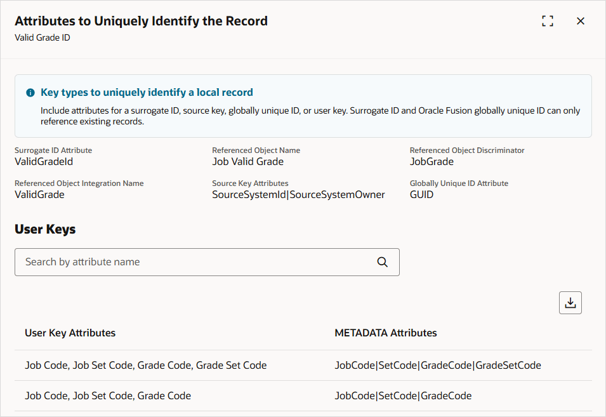The width and height of the screenshot is (606, 417).
Task: Expand the dialog to full screen
Action: 547,20
